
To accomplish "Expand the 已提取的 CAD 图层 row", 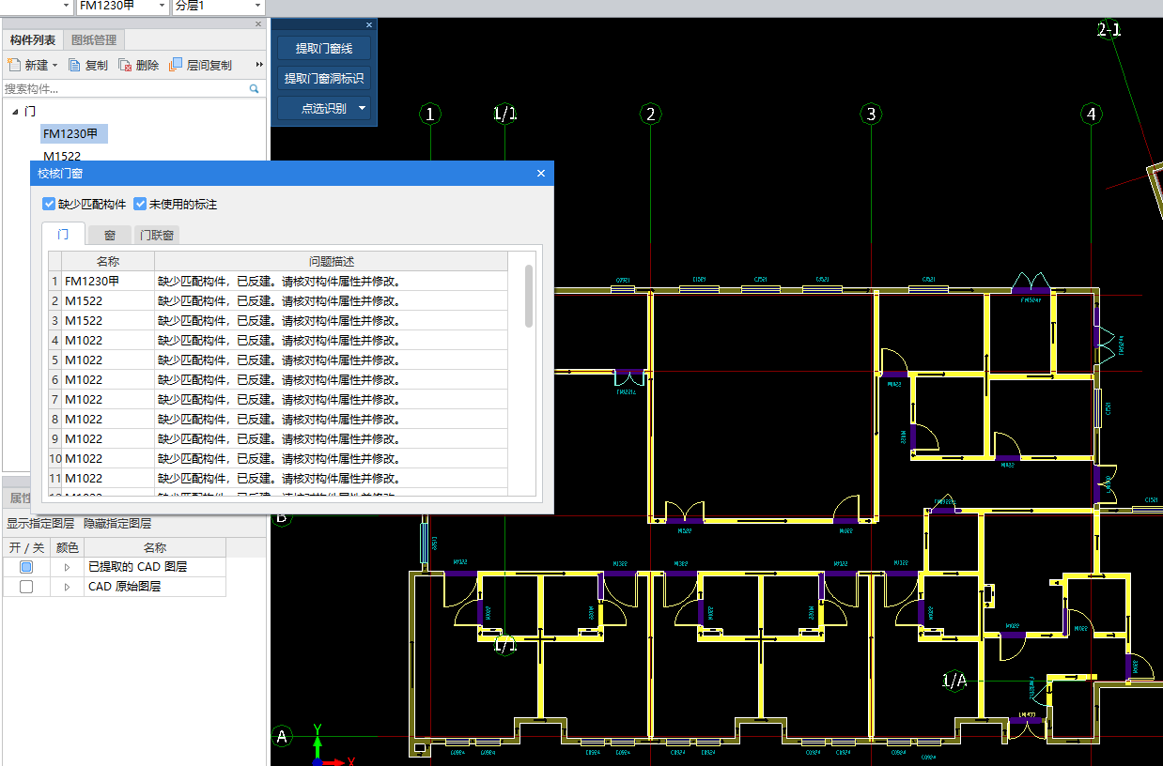I will point(67,567).
